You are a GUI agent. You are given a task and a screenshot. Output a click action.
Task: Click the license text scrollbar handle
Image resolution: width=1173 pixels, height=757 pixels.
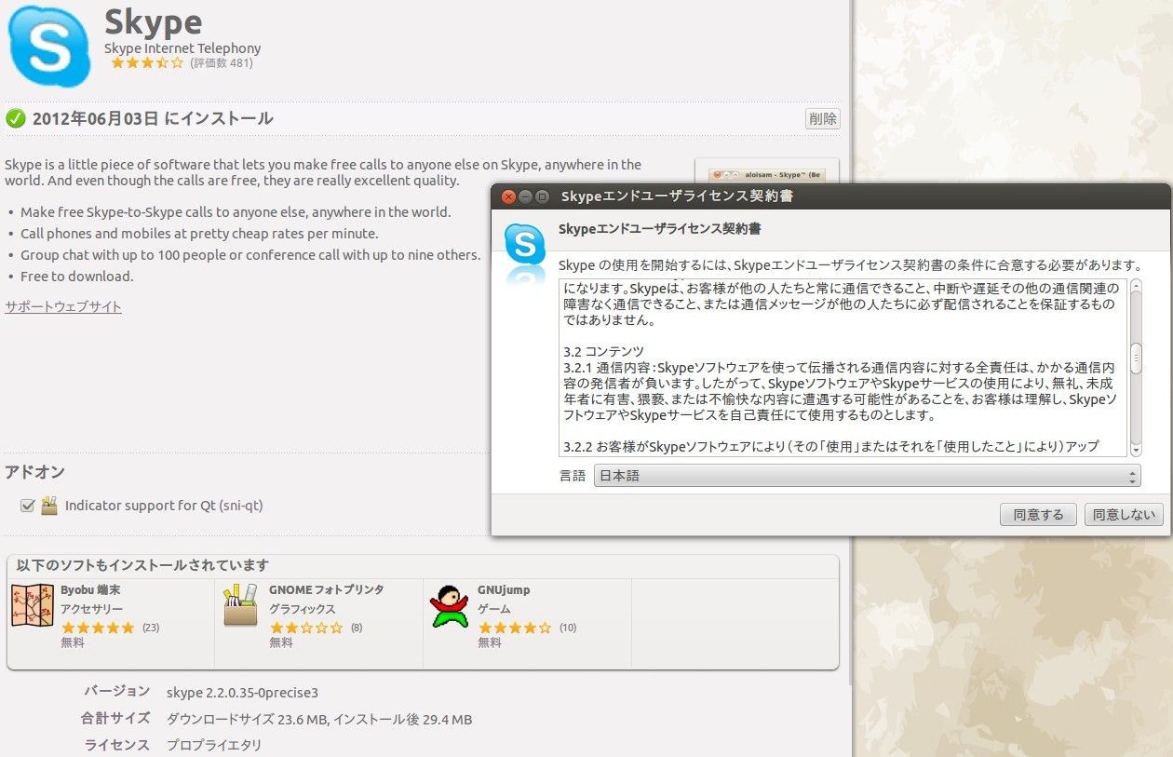pyautogui.click(x=1136, y=358)
